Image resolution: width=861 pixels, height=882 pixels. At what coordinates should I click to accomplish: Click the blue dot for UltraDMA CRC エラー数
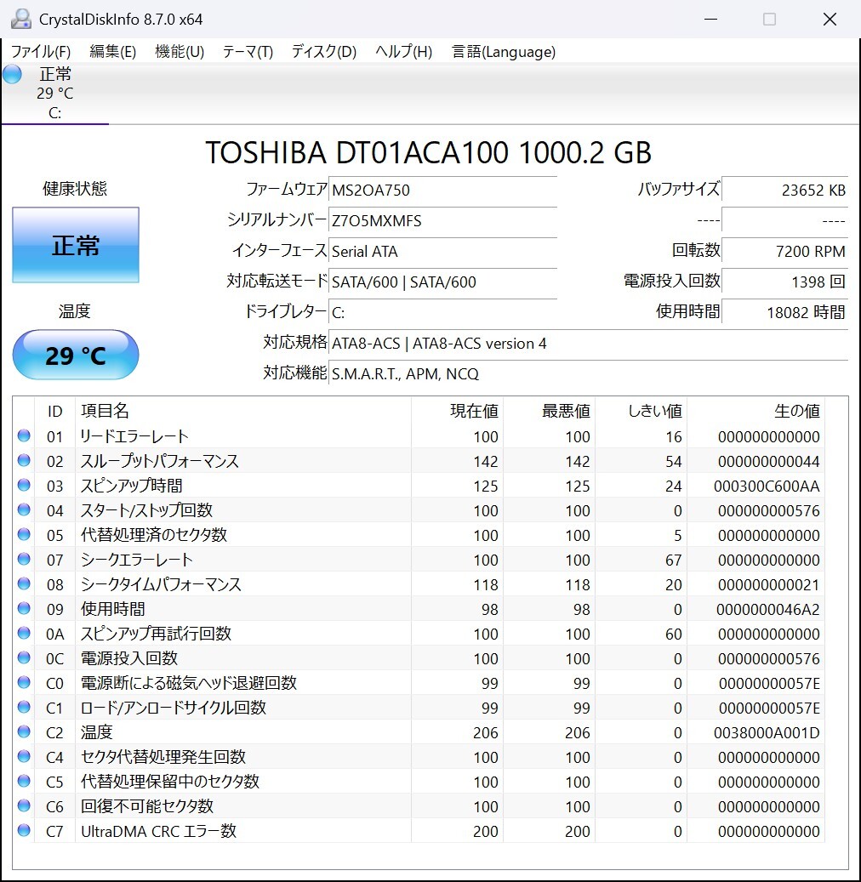pyautogui.click(x=24, y=831)
